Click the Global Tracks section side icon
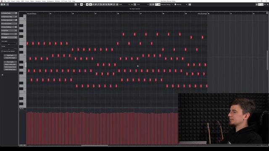269x151 pixels. pyautogui.click(x=16, y=13)
